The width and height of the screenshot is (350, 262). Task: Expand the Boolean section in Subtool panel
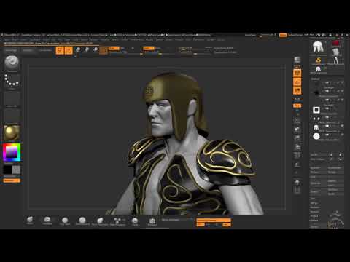coord(315,207)
